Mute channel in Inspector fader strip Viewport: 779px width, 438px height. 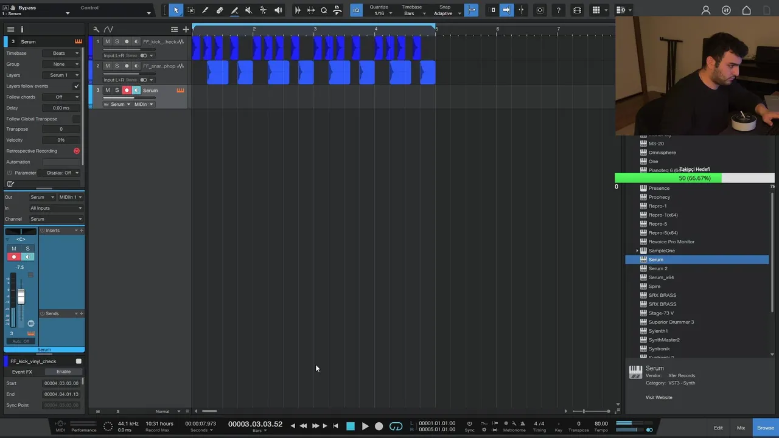click(x=14, y=248)
